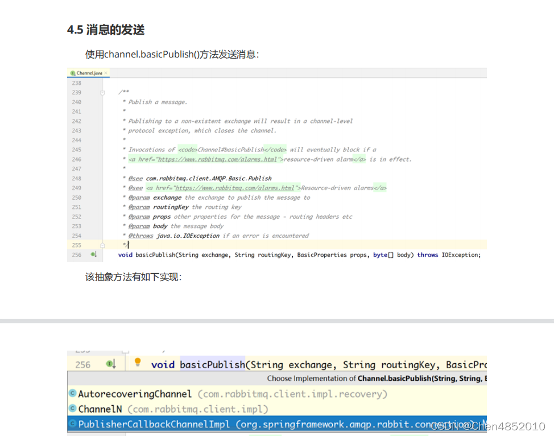Click the yellow lightbulb intention icon
Image resolution: width=554 pixels, height=436 pixels.
138,362
